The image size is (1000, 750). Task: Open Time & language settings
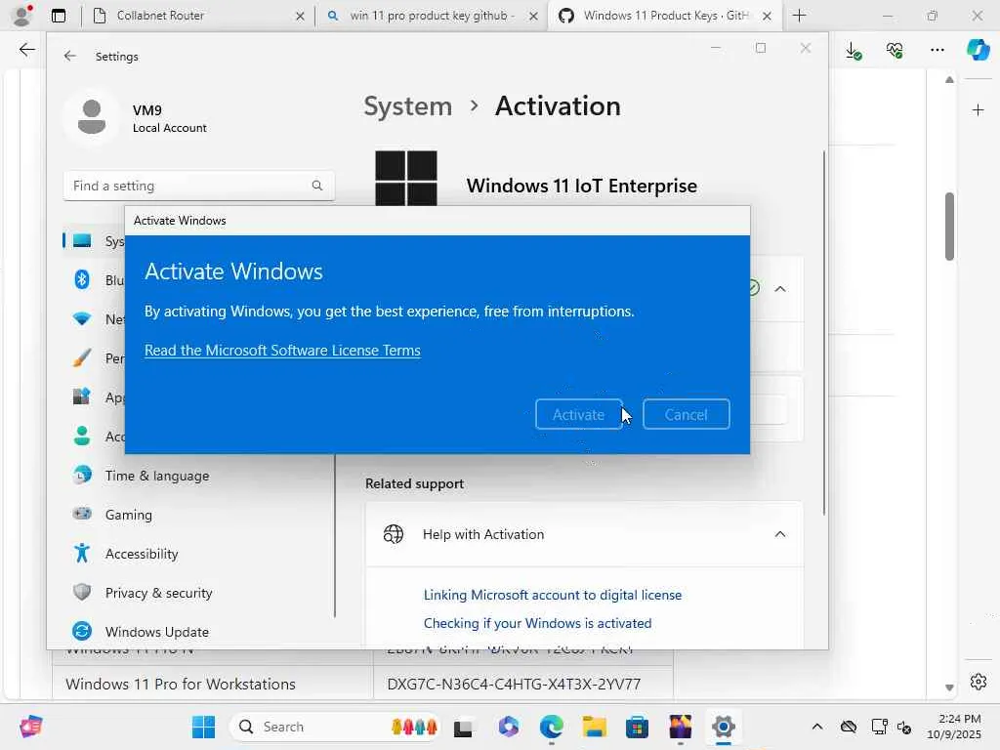(157, 476)
